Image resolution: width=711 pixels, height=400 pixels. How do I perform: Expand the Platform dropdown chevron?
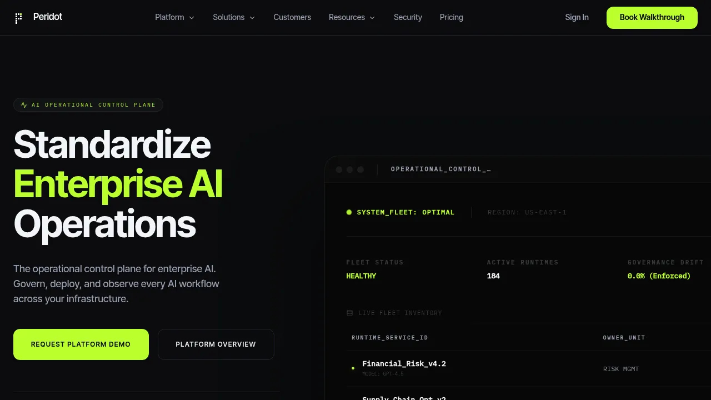coord(192,18)
